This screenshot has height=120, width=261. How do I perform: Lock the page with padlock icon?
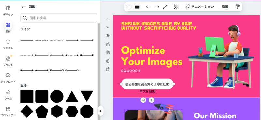(x=108, y=44)
